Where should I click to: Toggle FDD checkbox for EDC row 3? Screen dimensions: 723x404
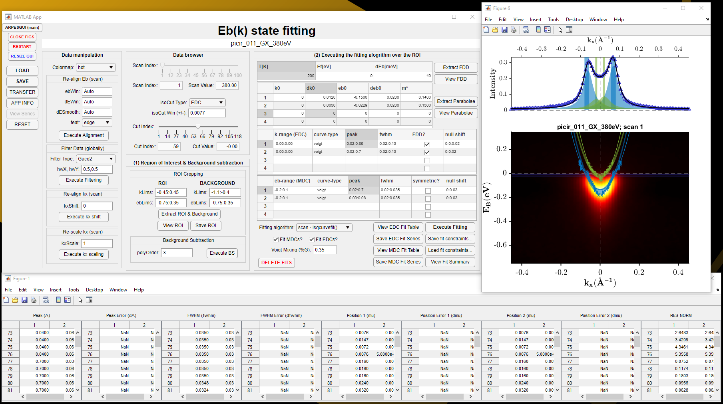coord(427,160)
